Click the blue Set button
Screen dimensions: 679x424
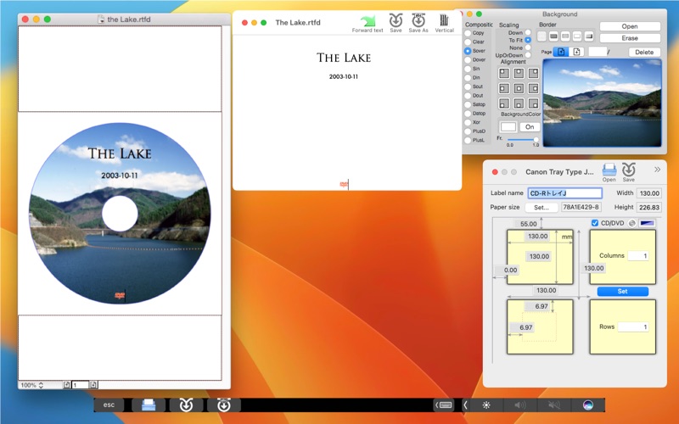(623, 291)
